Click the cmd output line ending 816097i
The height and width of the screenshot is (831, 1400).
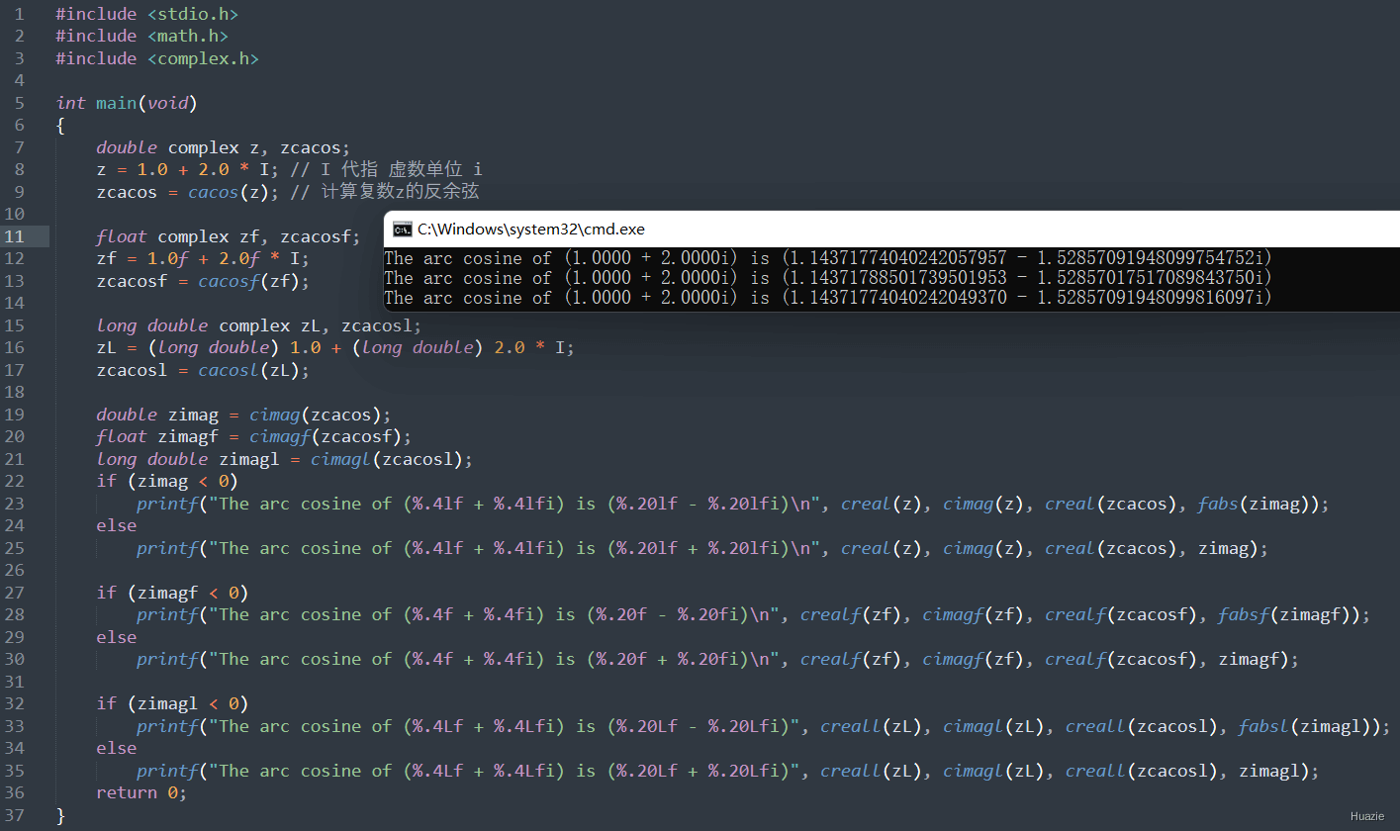828,298
